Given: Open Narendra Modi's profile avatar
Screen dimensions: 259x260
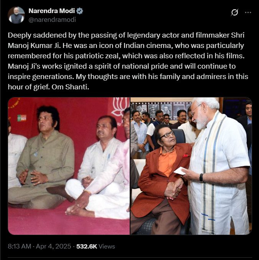Looking at the screenshot, I should click(16, 15).
